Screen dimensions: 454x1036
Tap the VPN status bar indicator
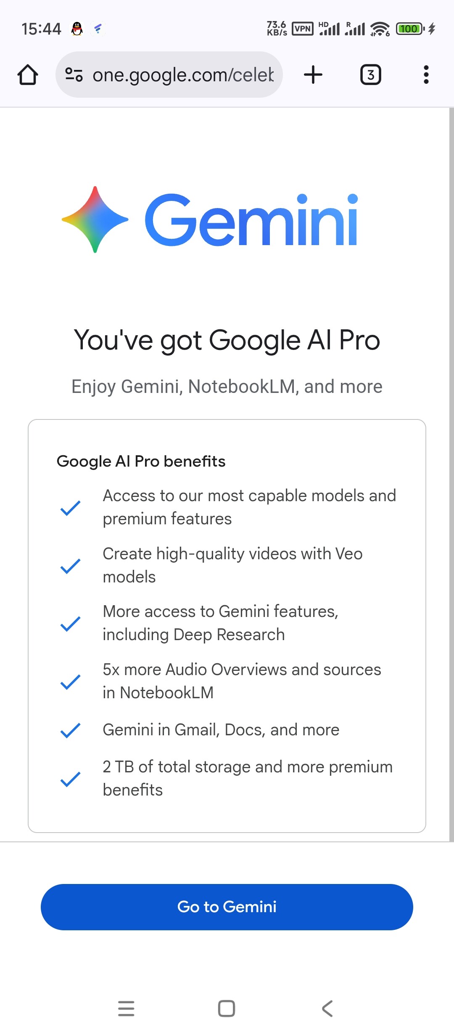pos(303,29)
